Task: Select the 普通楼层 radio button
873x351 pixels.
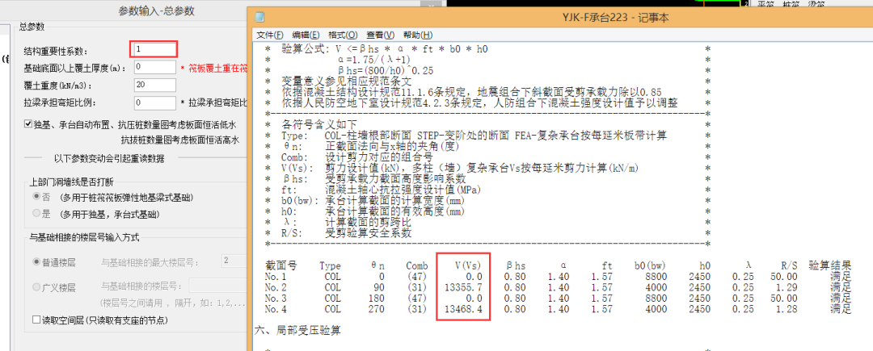Action: (x=36, y=261)
